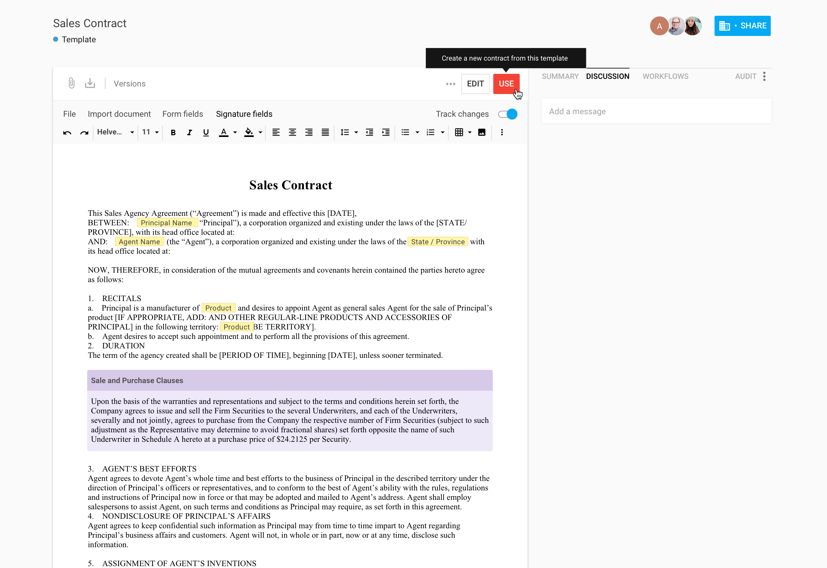Toggle underline formatting
The width and height of the screenshot is (827, 568).
point(206,133)
